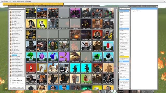Open the Weapon Override menu in top bar
The width and height of the screenshot is (166, 93).
coord(18,1)
